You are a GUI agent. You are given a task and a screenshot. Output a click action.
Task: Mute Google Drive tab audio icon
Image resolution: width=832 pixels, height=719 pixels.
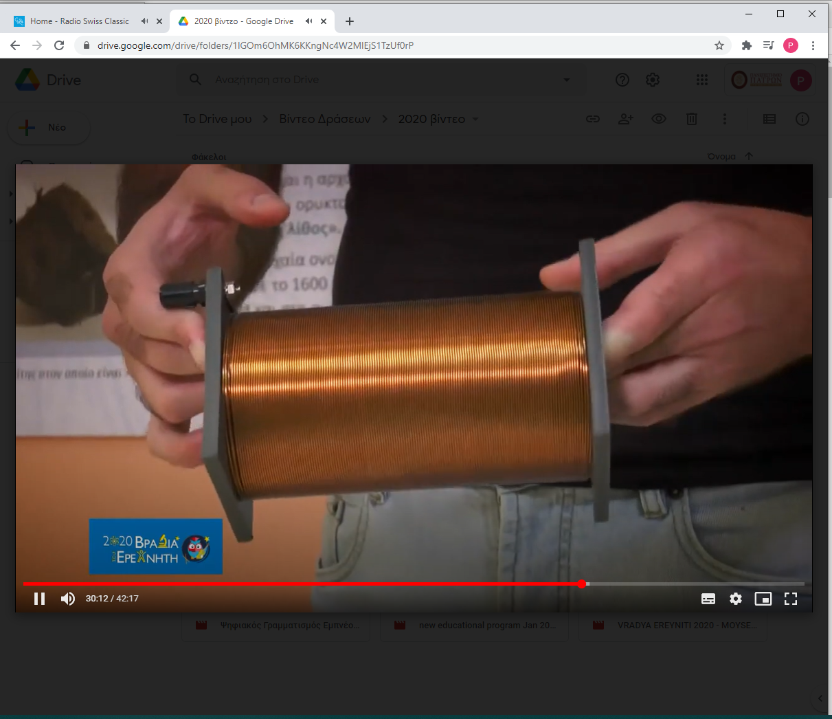click(x=308, y=21)
